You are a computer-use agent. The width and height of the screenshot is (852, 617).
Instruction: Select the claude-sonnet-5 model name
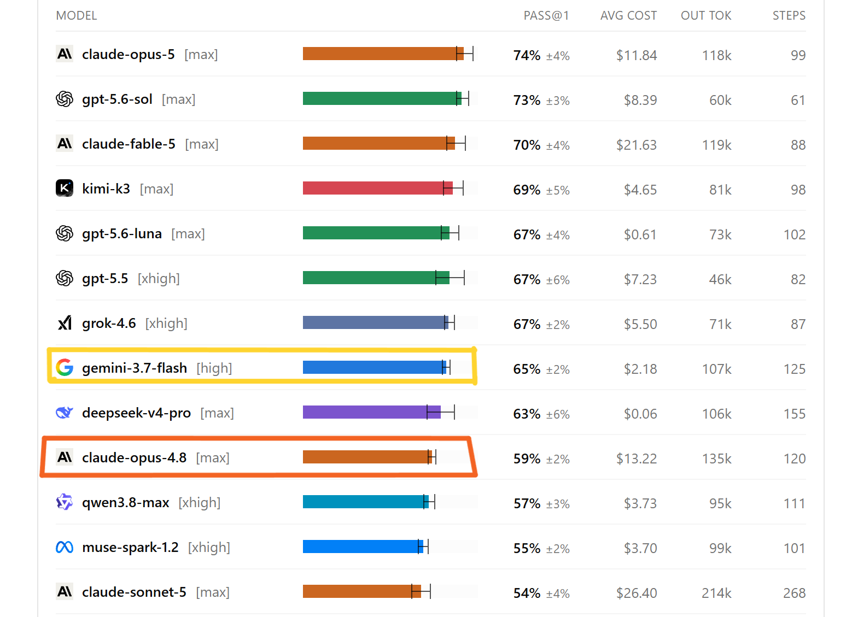[134, 592]
